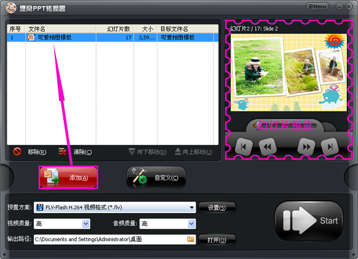
Task: Click the Start conversion button
Action: (309, 221)
